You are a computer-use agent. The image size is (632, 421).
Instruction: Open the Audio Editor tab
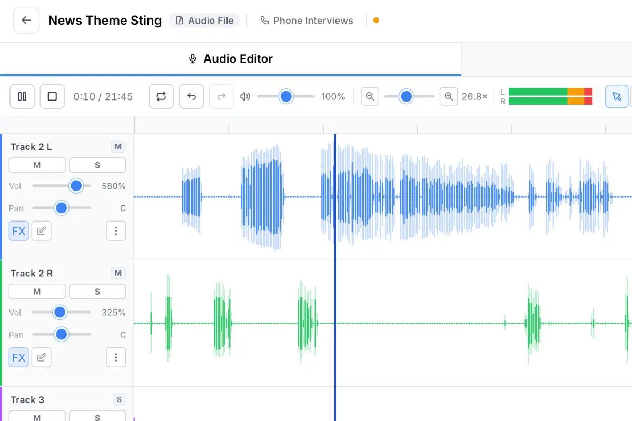(x=231, y=59)
